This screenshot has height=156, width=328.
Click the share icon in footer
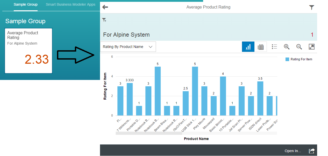click(x=311, y=151)
